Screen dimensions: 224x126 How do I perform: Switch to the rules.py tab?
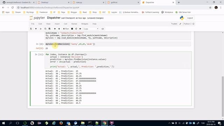click(88, 2)
